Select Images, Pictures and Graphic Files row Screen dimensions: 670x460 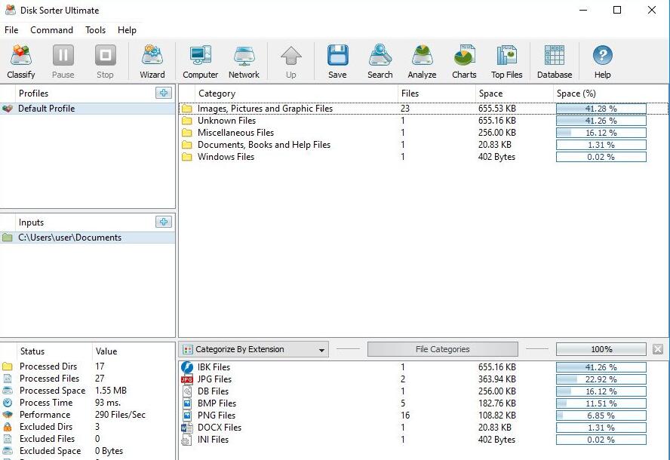point(423,109)
